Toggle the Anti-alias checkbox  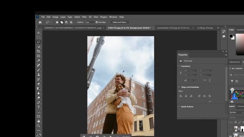(x=96, y=22)
